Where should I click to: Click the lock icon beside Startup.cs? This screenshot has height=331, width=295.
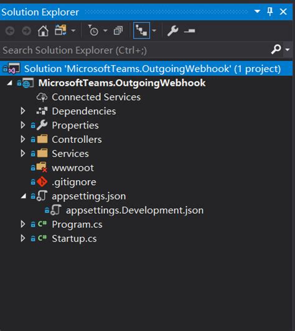[33, 238]
